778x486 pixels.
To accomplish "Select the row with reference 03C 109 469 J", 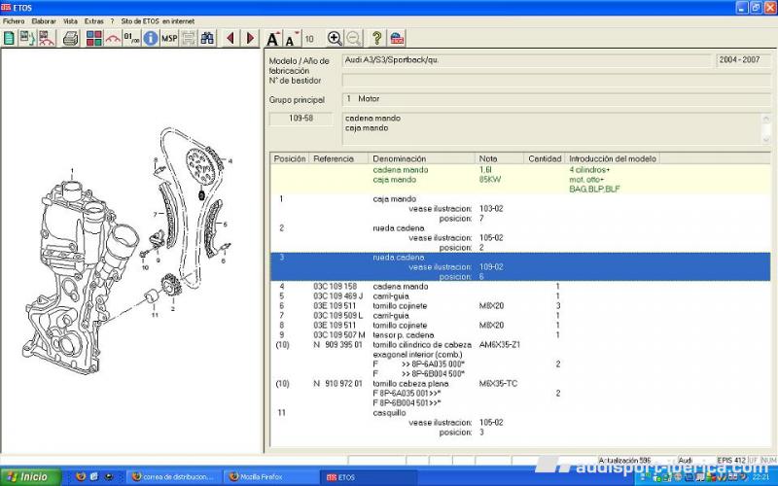I will click(520, 296).
